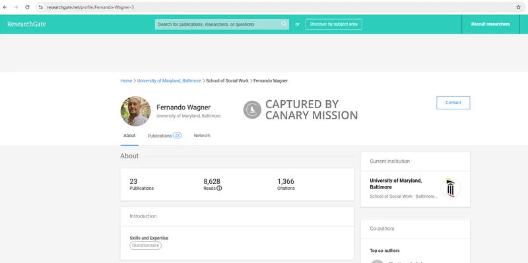
Task: Click the browser forward arrow
Action: point(16,7)
